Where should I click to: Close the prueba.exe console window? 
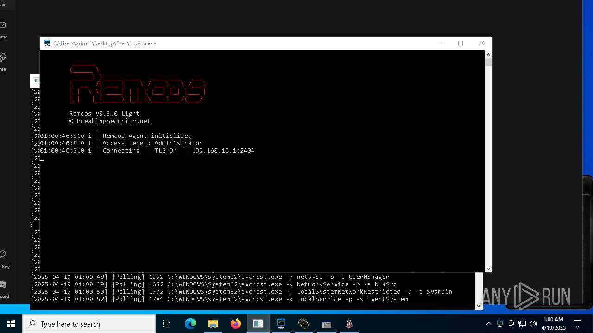482,43
